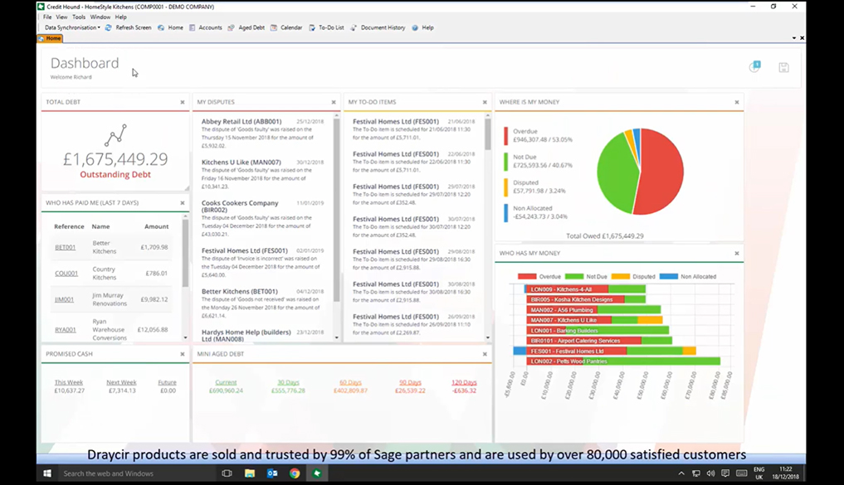844x485 pixels.
Task: Click the This Week promised cash link
Action: (x=68, y=382)
